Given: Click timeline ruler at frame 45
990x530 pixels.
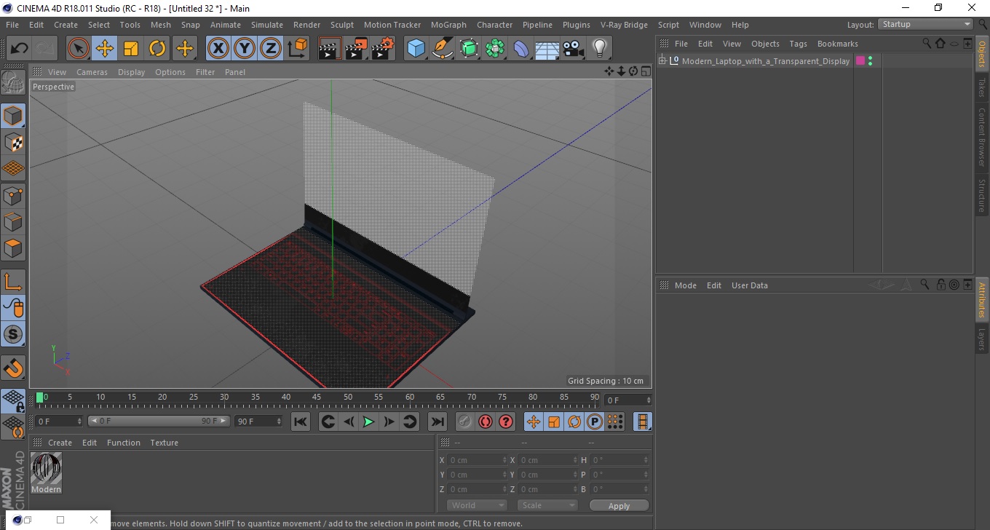Looking at the screenshot, I should 317,397.
